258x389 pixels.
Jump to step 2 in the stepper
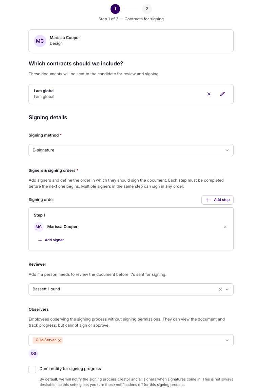tap(147, 9)
